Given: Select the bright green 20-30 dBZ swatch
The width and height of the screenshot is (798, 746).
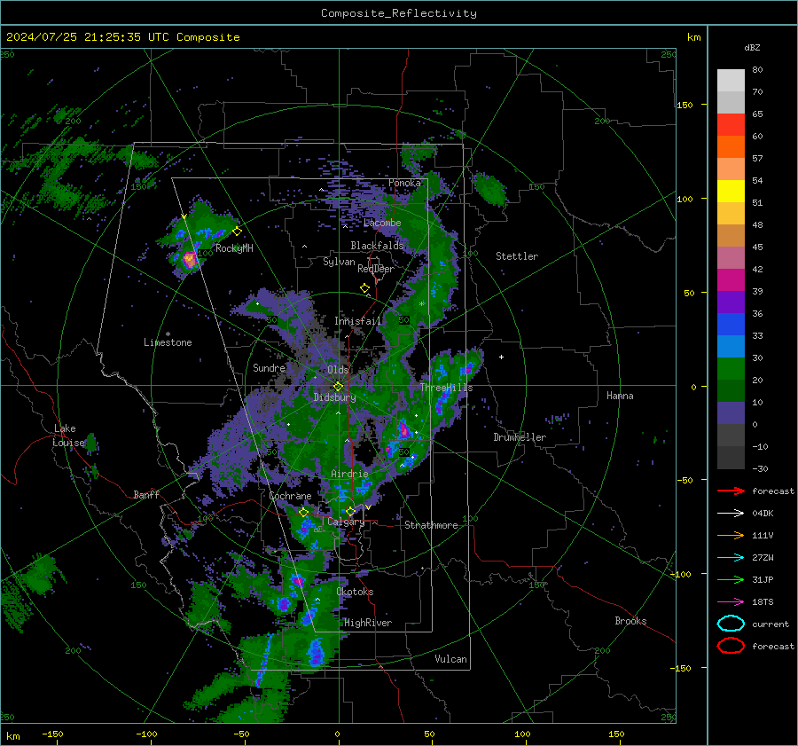Looking at the screenshot, I should click(x=731, y=368).
